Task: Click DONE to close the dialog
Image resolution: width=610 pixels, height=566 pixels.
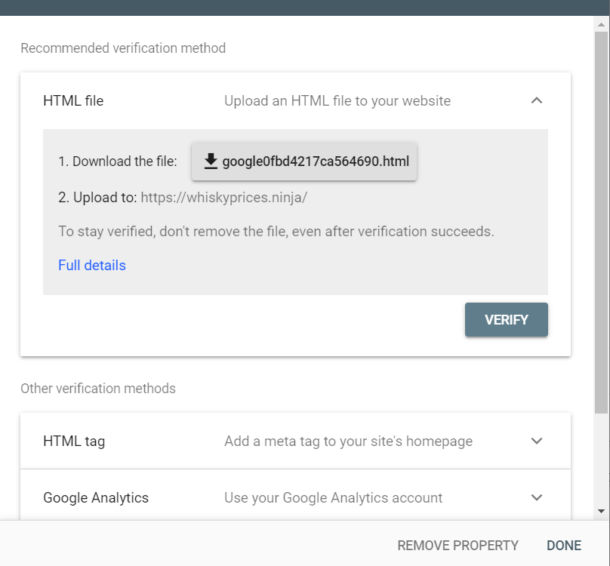Action: pos(564,545)
